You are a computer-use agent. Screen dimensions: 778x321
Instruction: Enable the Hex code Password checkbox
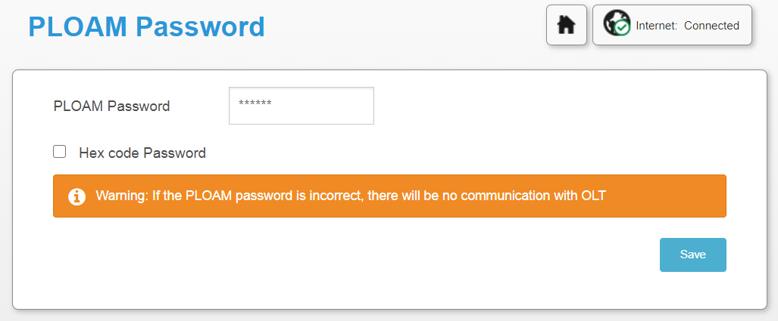pos(60,151)
